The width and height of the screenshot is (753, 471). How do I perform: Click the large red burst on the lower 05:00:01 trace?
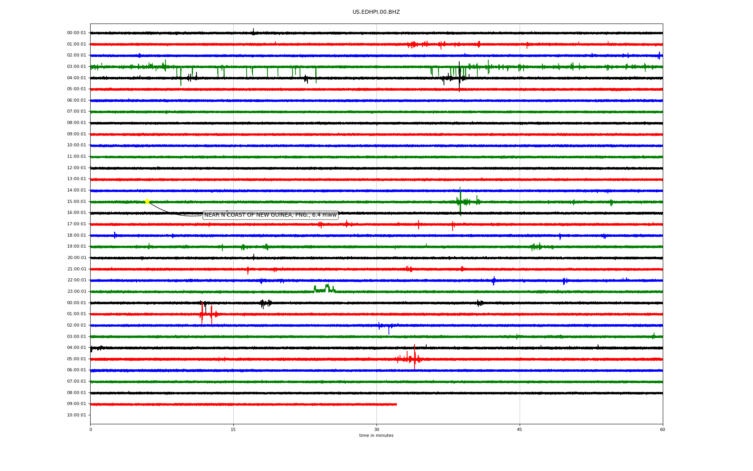tap(415, 358)
